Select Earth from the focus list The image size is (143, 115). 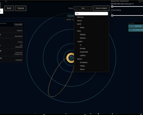pos(79,24)
